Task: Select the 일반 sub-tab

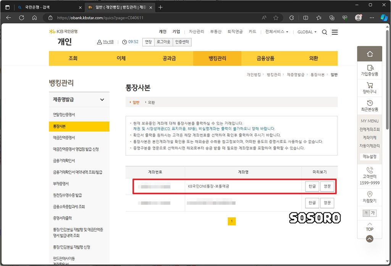Action: click(136, 102)
